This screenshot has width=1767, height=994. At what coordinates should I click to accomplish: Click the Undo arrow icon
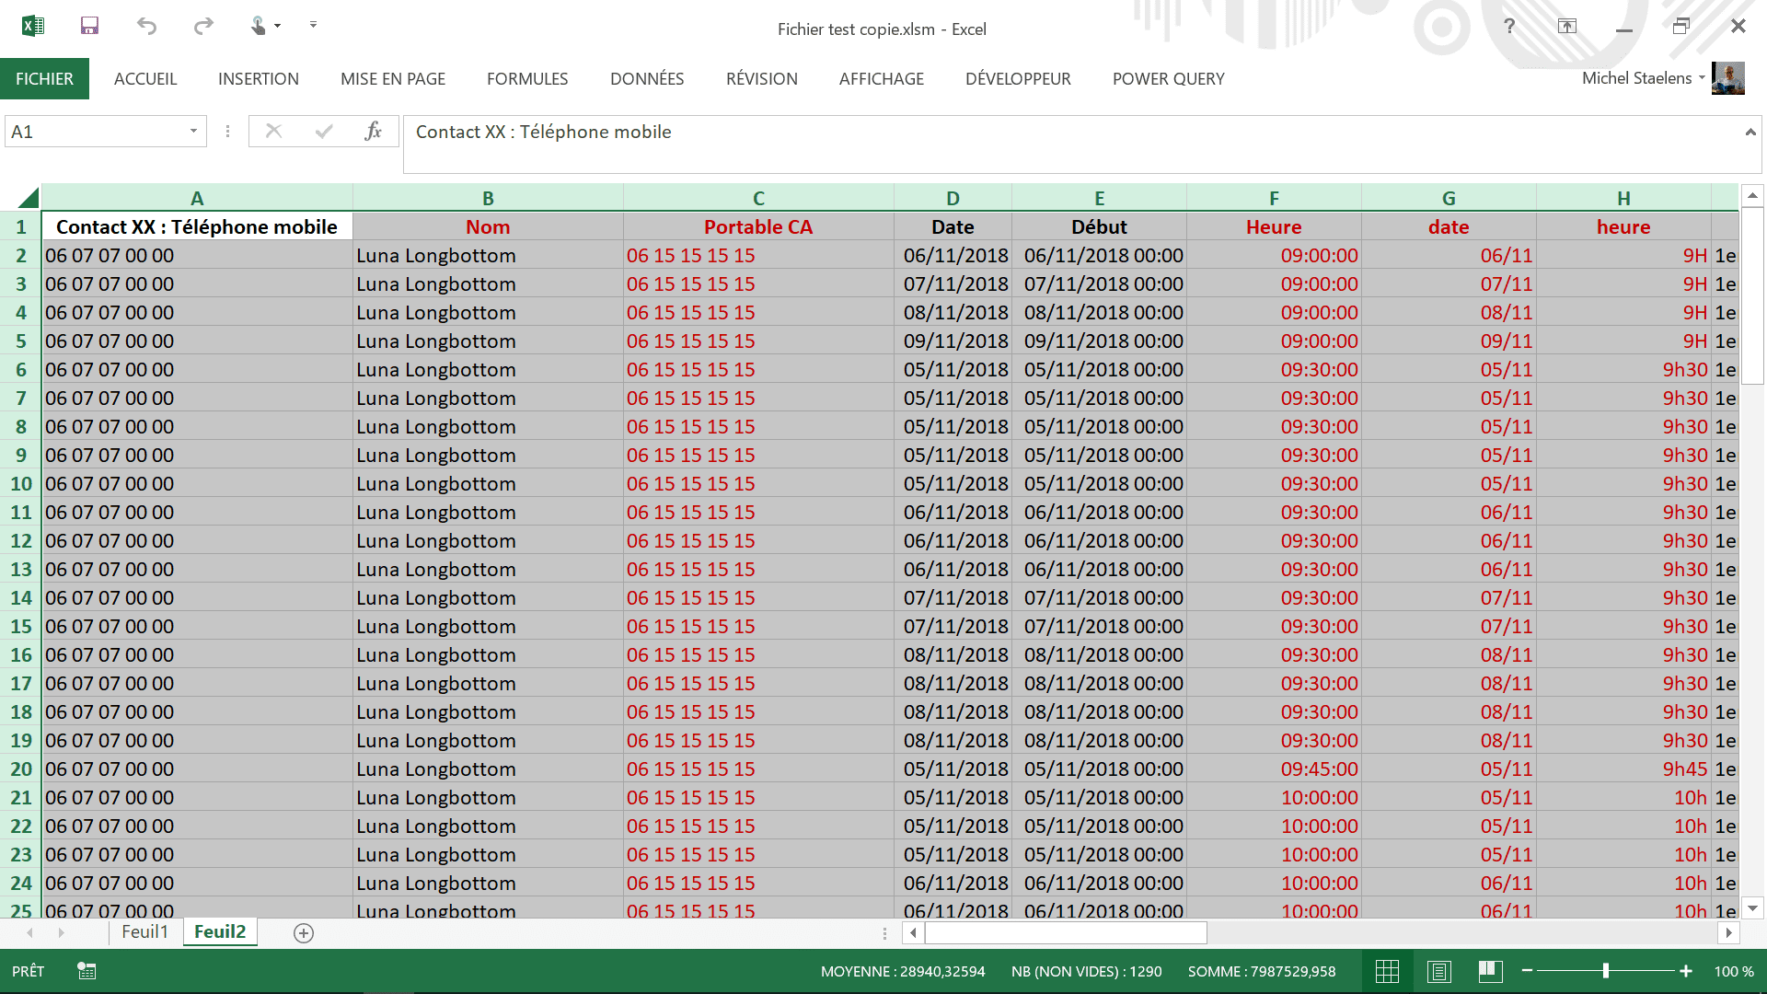pyautogui.click(x=146, y=26)
